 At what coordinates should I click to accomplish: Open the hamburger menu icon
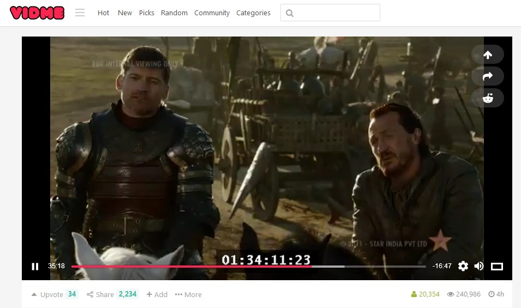click(80, 13)
